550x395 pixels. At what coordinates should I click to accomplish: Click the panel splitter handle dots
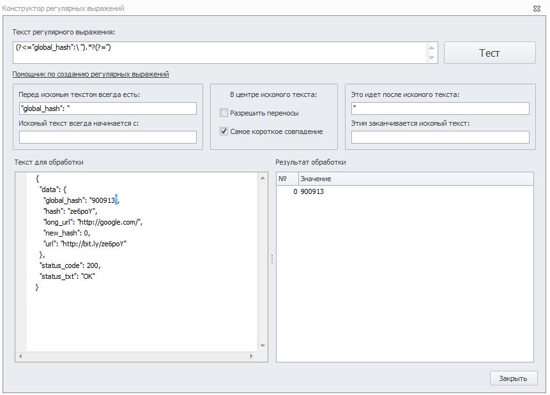[272, 259]
